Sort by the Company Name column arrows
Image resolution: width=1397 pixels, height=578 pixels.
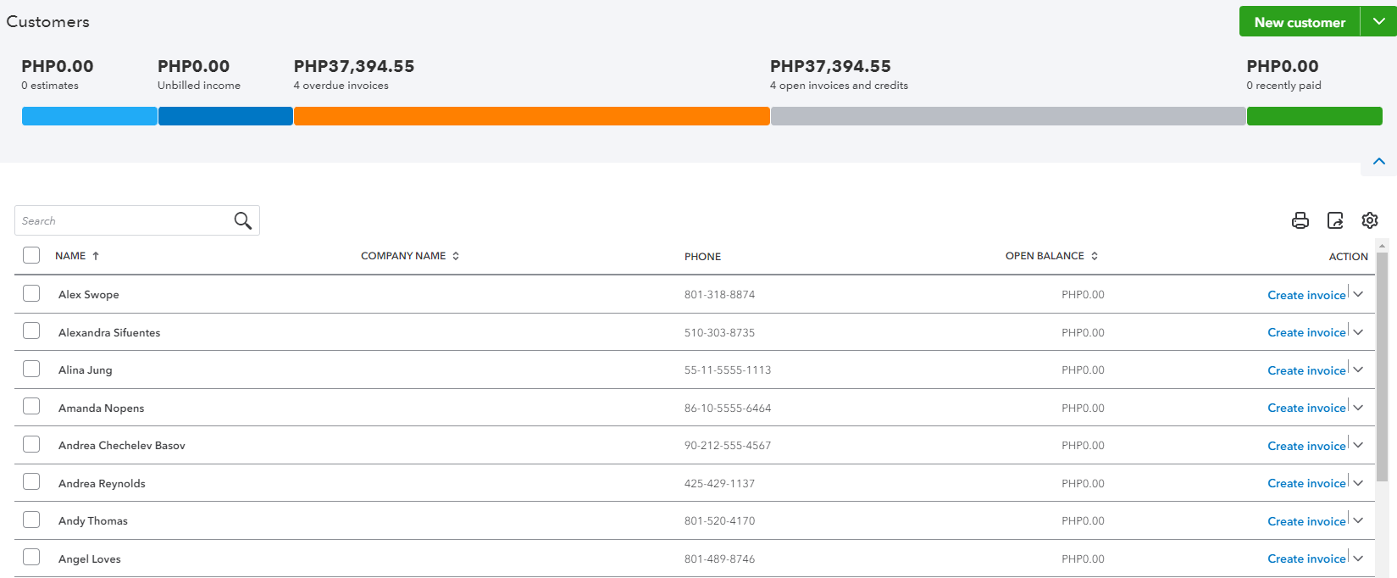click(456, 256)
